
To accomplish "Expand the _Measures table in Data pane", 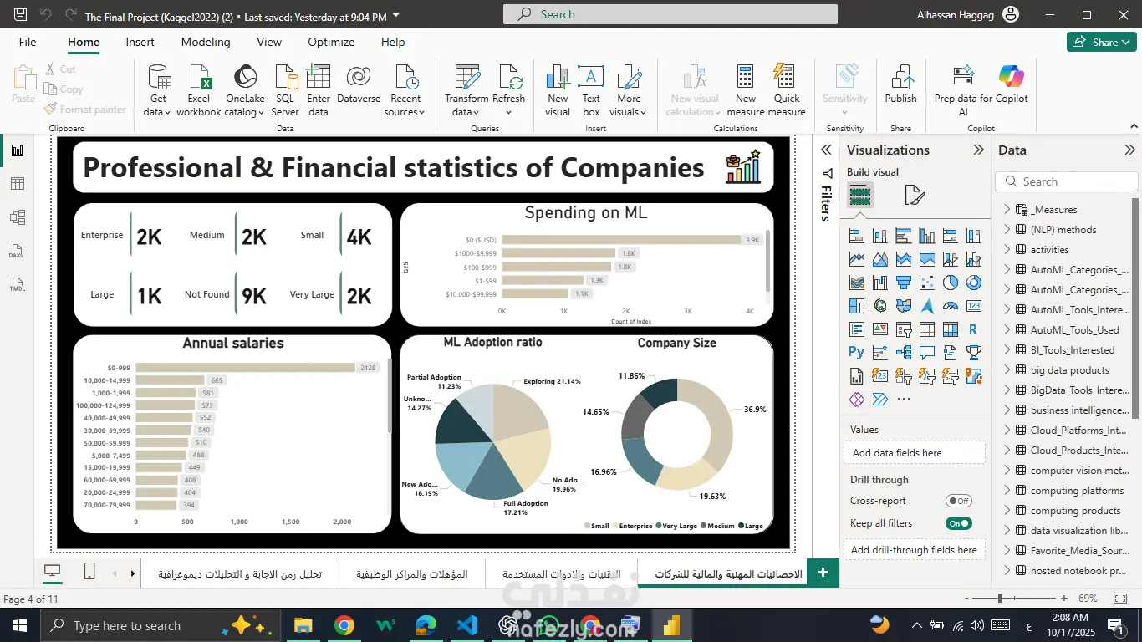I will point(1007,210).
